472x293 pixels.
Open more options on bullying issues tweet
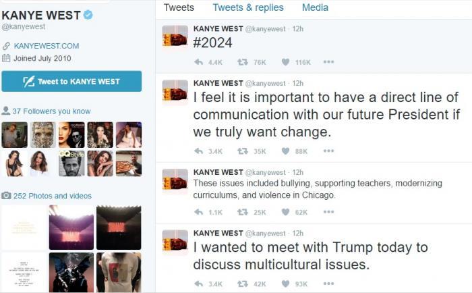(328, 211)
